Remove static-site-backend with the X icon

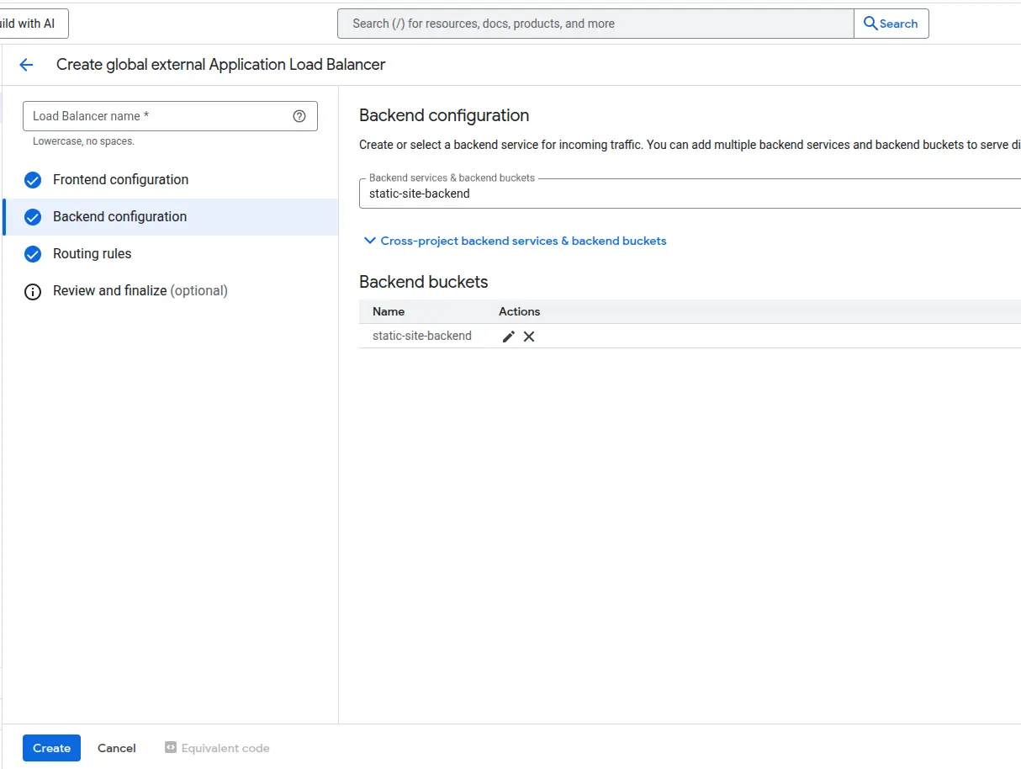click(x=529, y=336)
